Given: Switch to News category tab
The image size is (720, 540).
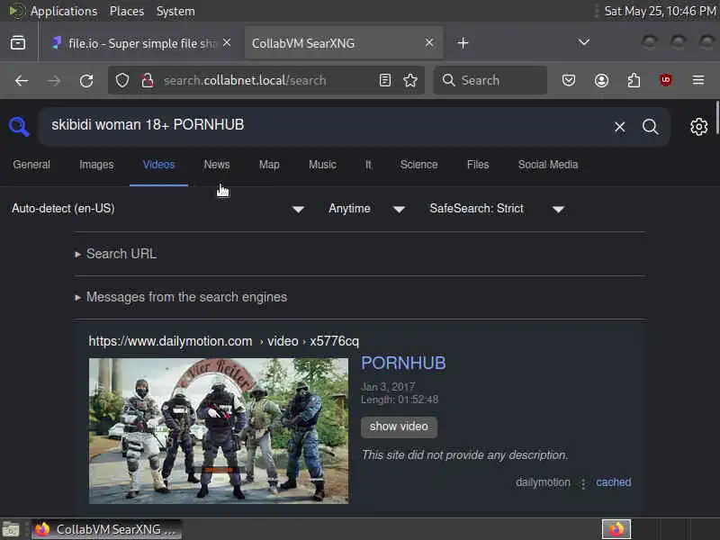Looking at the screenshot, I should click(x=217, y=165).
